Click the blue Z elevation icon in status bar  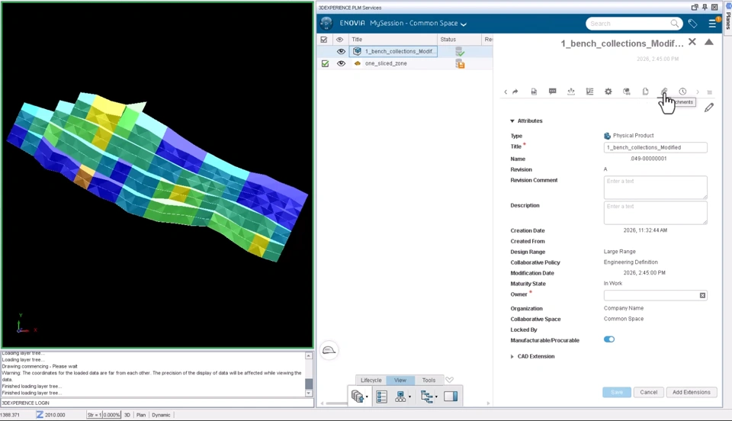40,414
